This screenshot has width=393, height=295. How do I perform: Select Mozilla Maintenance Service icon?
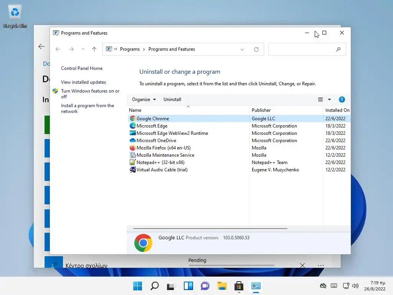coord(132,155)
